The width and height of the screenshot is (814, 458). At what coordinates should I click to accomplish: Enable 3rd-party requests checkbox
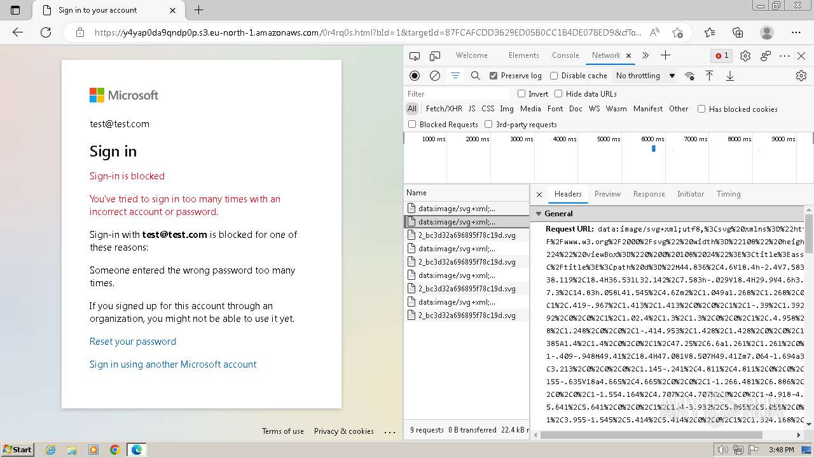click(488, 124)
